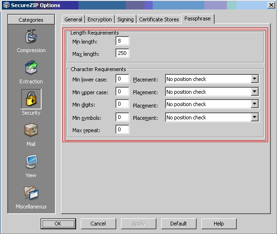Click the Default button
The image size is (277, 234).
[179, 224]
